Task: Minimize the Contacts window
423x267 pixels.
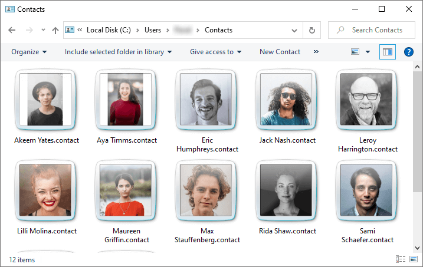Action: (x=355, y=9)
